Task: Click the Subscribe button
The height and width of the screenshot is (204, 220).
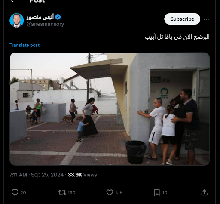Action: pyautogui.click(x=182, y=19)
